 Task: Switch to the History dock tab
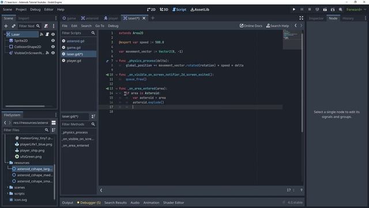(348, 18)
